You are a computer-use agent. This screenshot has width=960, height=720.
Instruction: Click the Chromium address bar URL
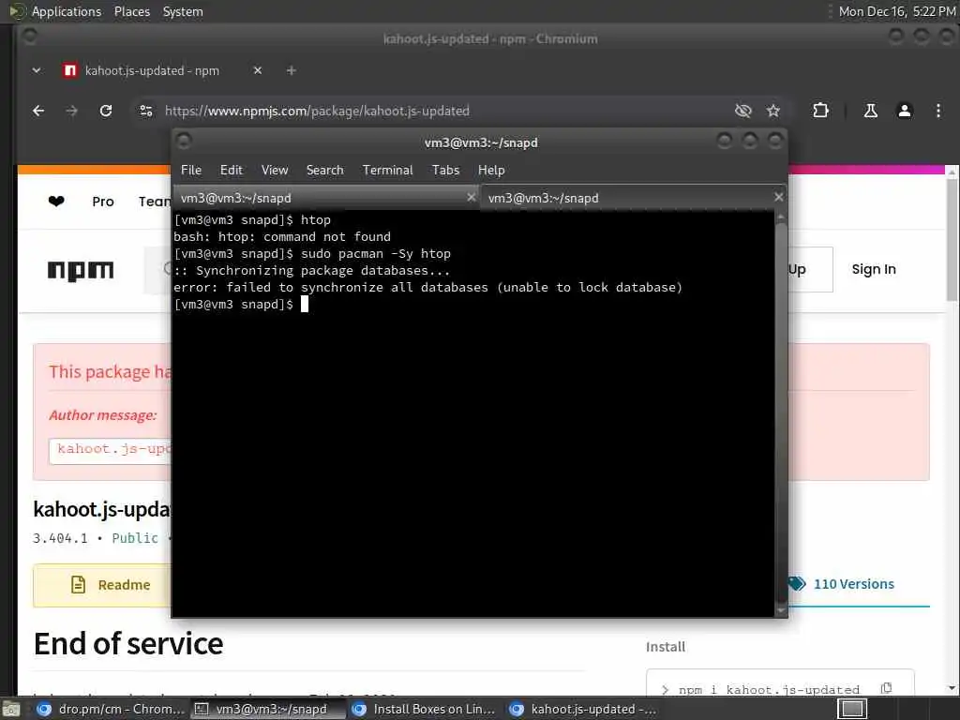[x=317, y=111]
